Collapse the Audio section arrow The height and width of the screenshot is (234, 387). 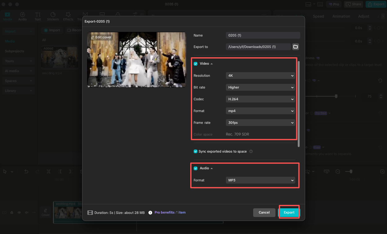pos(212,168)
